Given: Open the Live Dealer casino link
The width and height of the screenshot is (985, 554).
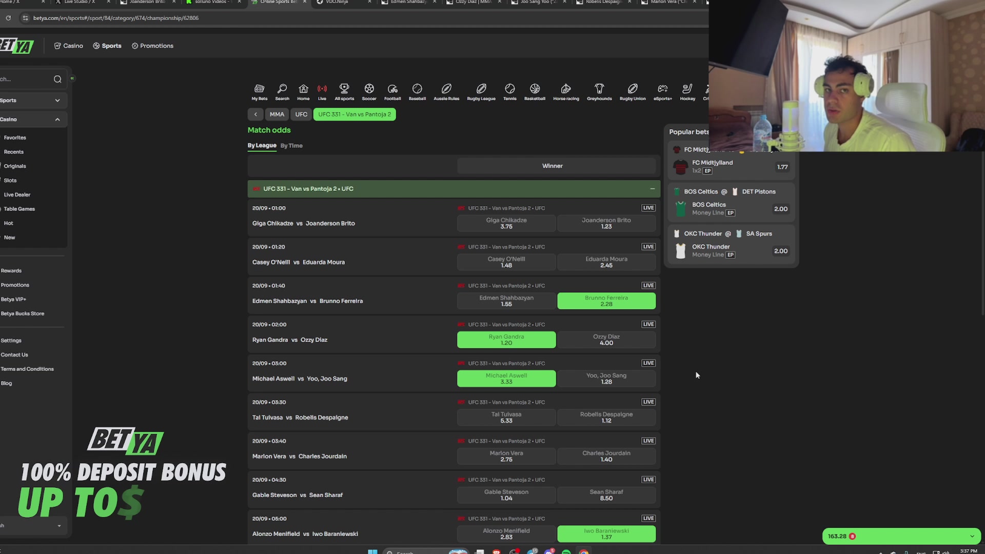Looking at the screenshot, I should [x=17, y=194].
